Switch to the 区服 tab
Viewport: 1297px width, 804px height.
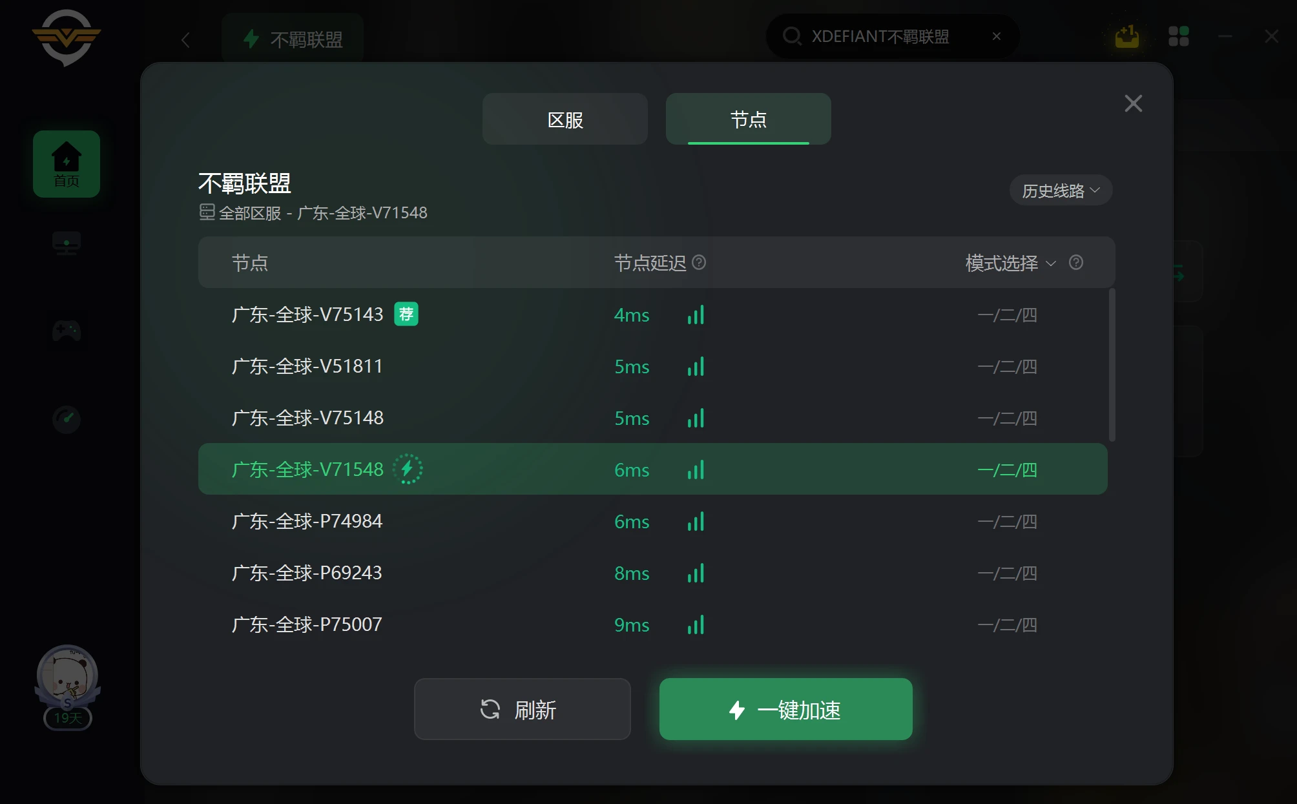[x=565, y=119]
